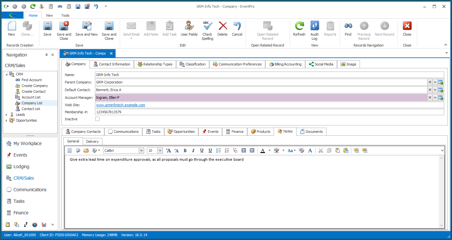Click the sigma chart icon in navigation footer

coord(44,225)
